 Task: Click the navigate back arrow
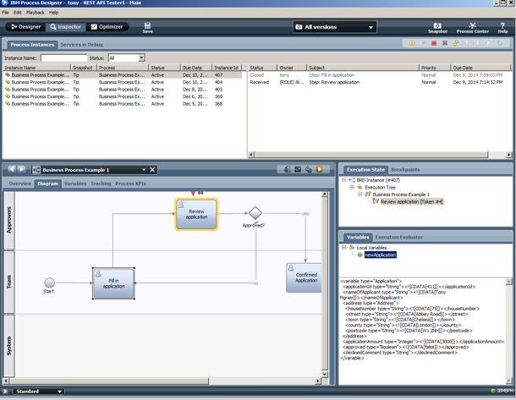pyautogui.click(x=12, y=169)
